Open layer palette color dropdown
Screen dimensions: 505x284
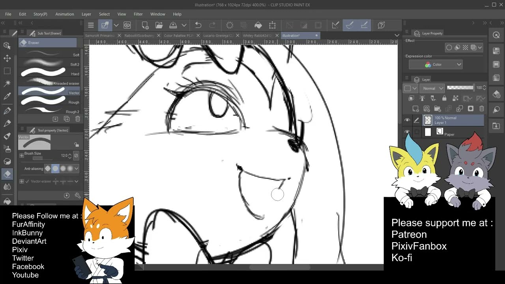tap(410, 88)
